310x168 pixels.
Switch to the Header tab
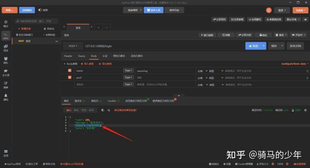(x=68, y=56)
